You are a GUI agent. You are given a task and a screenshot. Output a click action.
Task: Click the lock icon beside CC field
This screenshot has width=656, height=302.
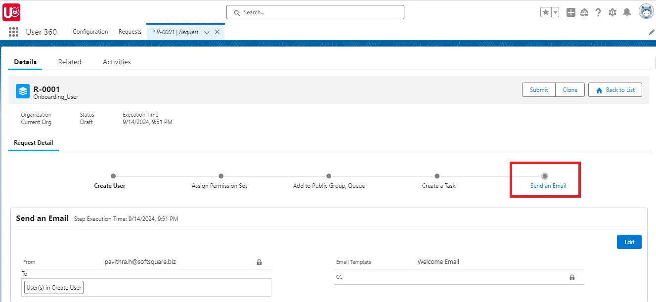tap(572, 277)
